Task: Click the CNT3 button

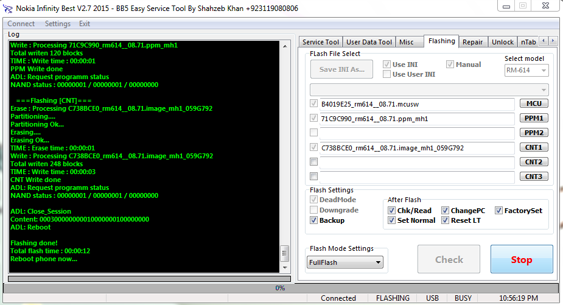Action: tap(534, 177)
